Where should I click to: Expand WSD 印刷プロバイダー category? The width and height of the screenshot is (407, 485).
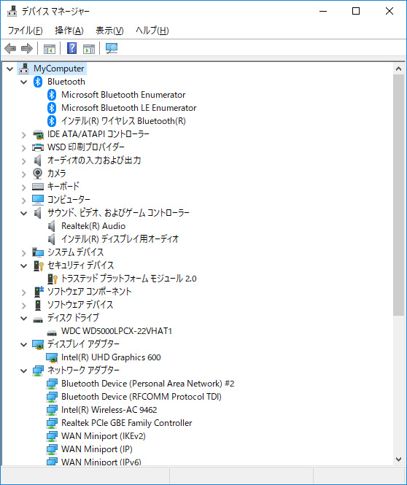click(24, 148)
